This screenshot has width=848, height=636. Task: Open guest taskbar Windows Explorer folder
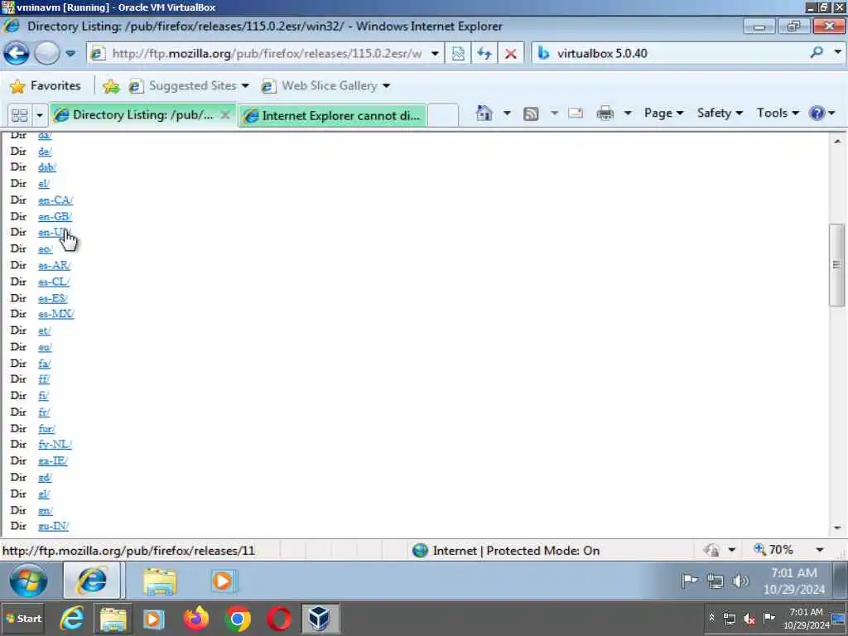click(160, 581)
